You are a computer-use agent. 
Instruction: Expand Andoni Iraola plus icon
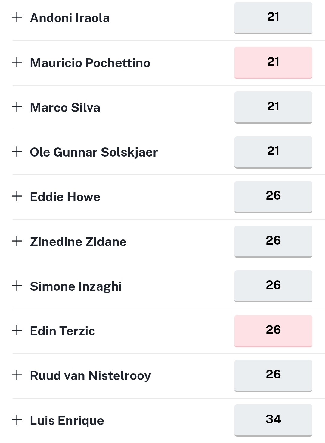coord(17,17)
